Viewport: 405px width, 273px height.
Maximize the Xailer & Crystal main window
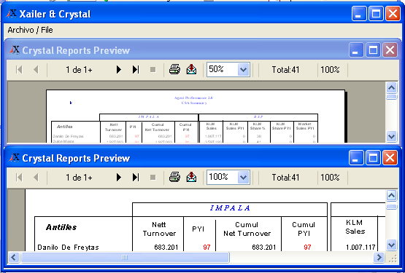tap(376, 14)
